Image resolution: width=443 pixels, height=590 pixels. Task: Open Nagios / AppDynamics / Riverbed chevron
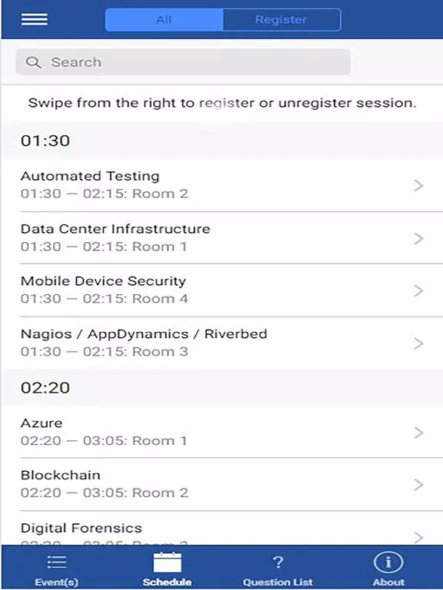point(418,343)
